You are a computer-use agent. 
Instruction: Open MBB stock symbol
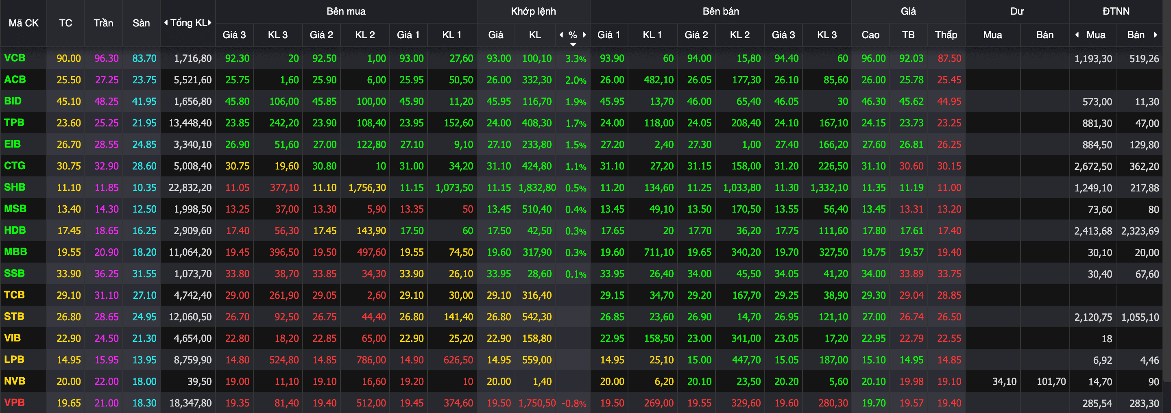tap(15, 252)
